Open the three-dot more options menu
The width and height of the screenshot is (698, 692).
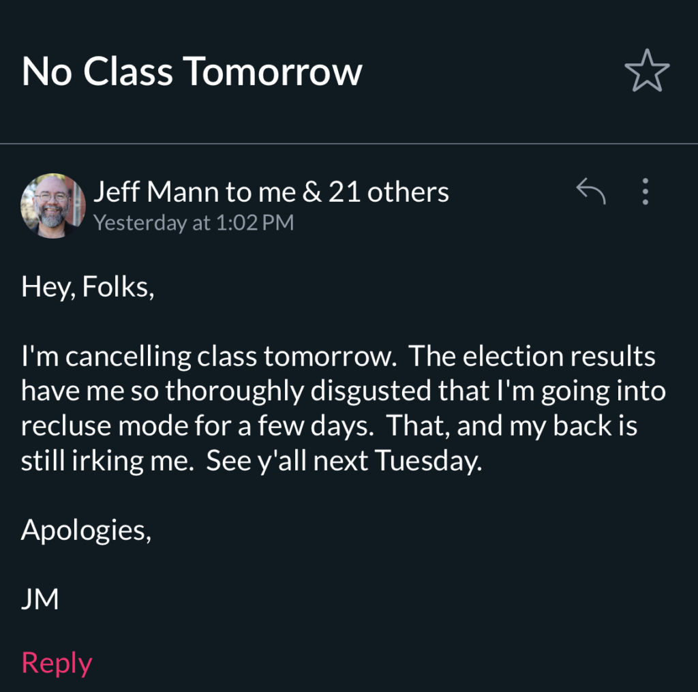point(646,192)
